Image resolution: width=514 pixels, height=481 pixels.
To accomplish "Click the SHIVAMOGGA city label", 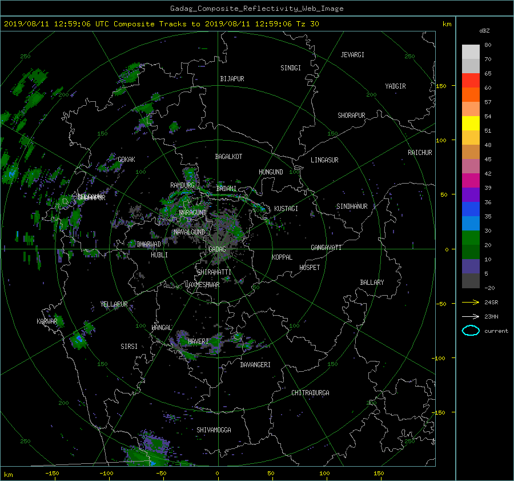I will (x=214, y=430).
